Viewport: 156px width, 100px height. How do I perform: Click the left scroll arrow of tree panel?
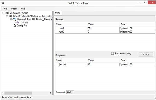pyautogui.click(x=3, y=93)
